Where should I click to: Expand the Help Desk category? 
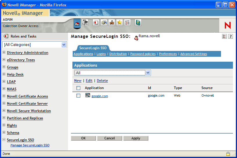pyautogui.click(x=4, y=74)
